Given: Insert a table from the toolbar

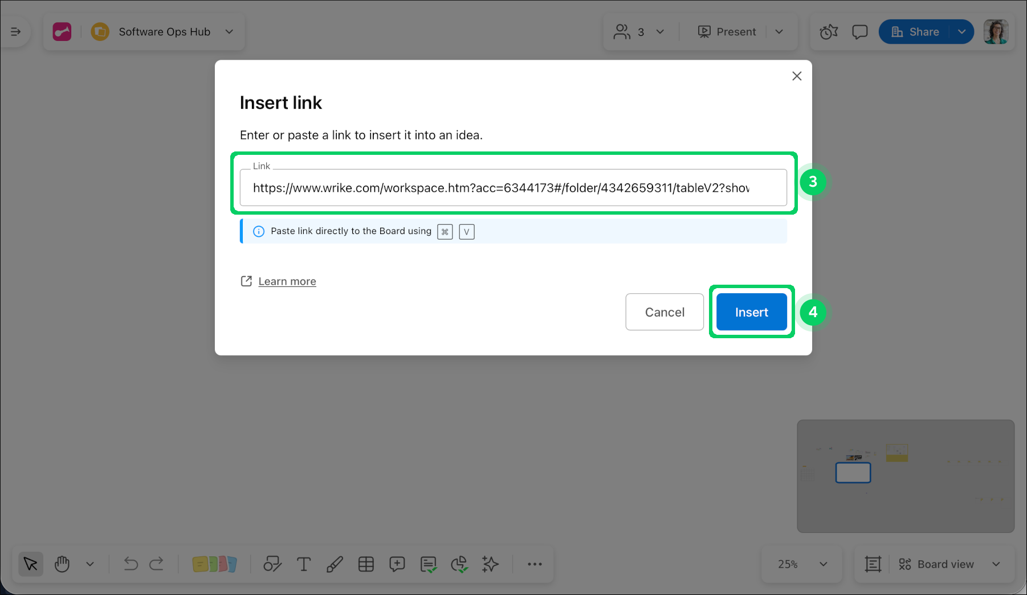Looking at the screenshot, I should click(x=366, y=564).
